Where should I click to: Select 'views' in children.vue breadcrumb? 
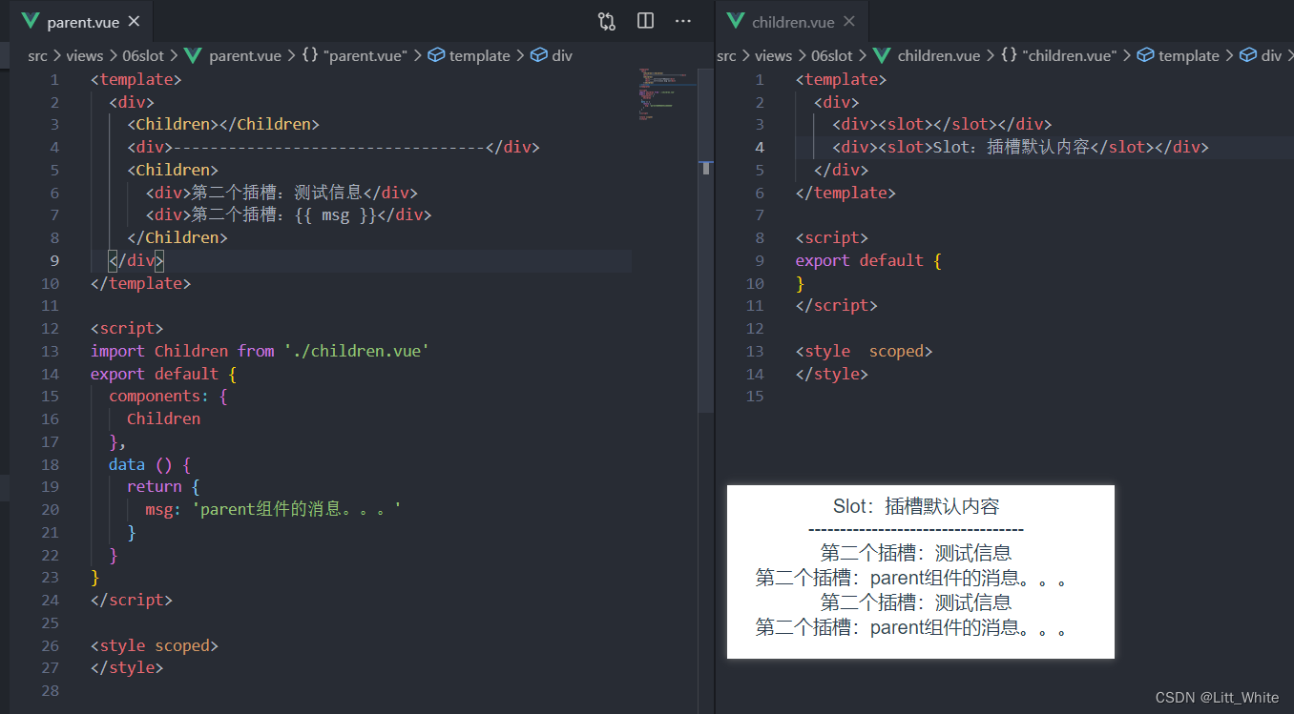pyautogui.click(x=774, y=55)
